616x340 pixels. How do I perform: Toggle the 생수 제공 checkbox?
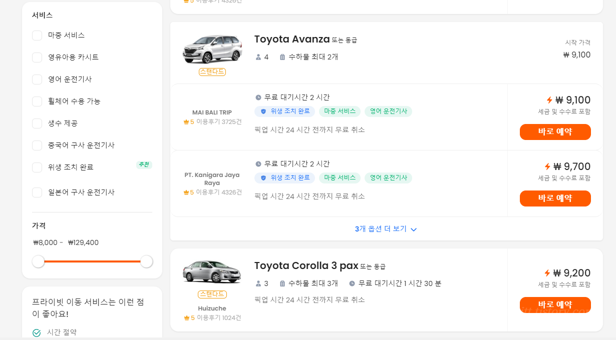(x=37, y=123)
